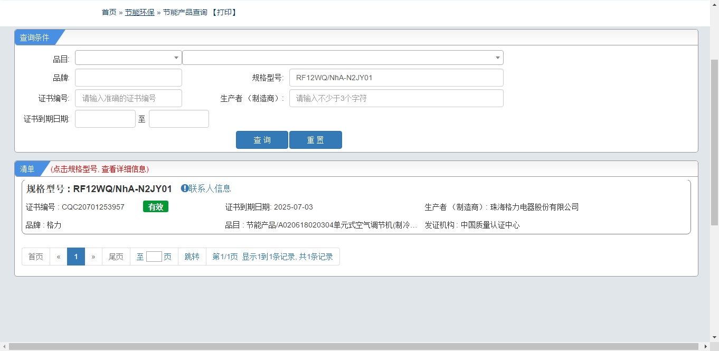Viewport: 719px width, 351px height.
Task: Go to 尾页 last page
Action: (x=116, y=257)
